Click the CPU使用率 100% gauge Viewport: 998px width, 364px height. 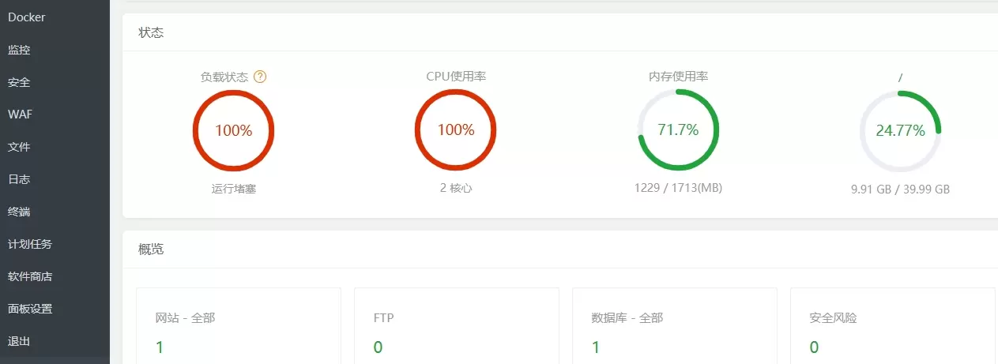[455, 130]
